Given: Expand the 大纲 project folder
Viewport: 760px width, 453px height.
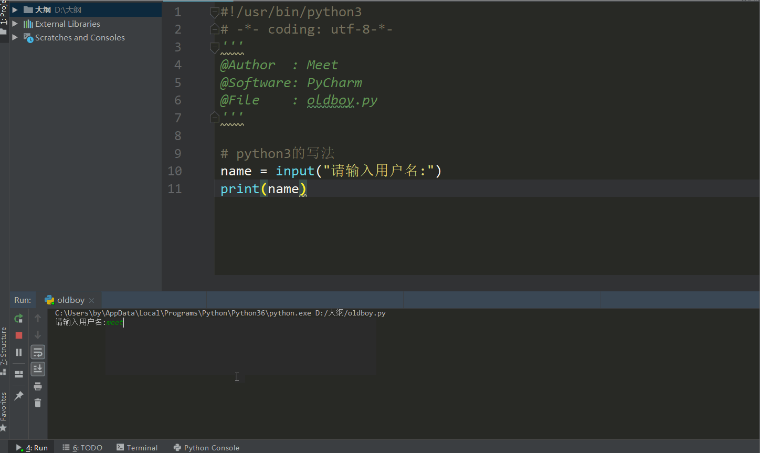Looking at the screenshot, I should click(x=15, y=10).
